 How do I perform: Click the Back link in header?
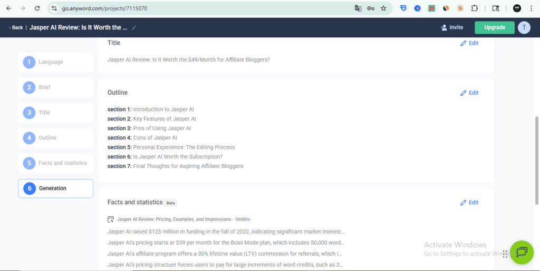click(16, 27)
